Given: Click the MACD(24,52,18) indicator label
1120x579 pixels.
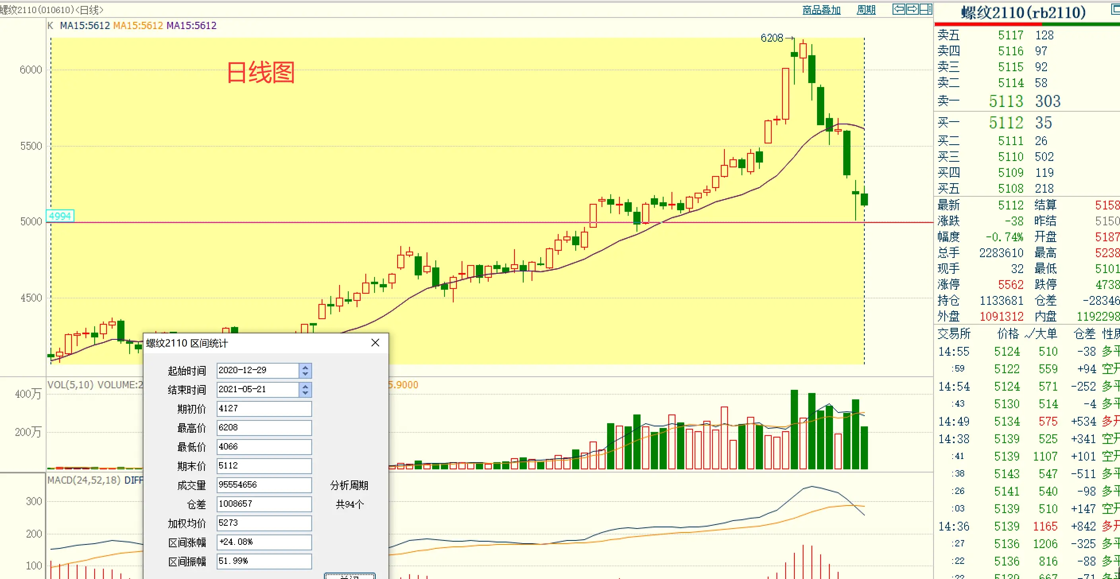Looking at the screenshot, I should click(83, 480).
